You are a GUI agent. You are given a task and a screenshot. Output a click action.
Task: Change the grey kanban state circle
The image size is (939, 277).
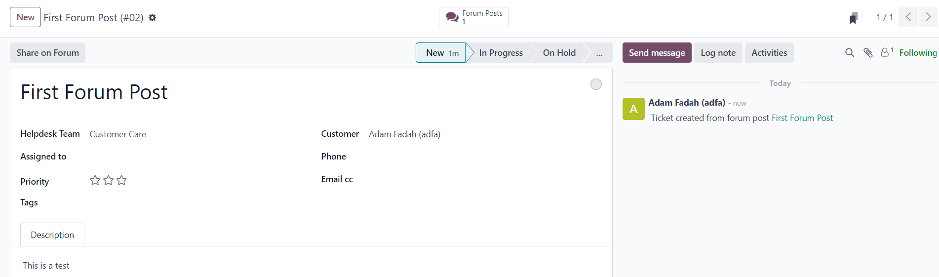pyautogui.click(x=596, y=84)
